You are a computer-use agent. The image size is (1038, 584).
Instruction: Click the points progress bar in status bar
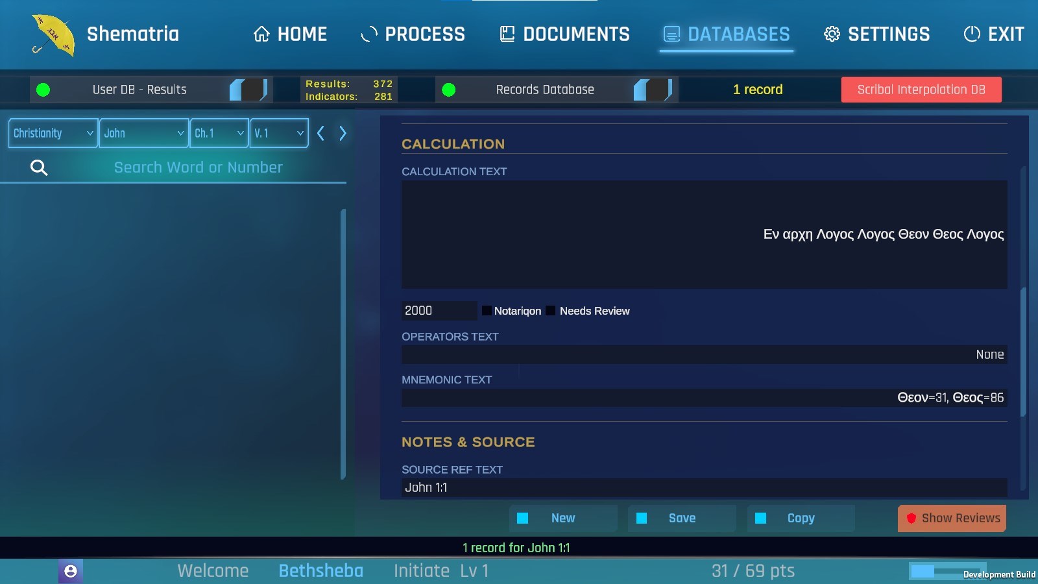pyautogui.click(x=947, y=571)
